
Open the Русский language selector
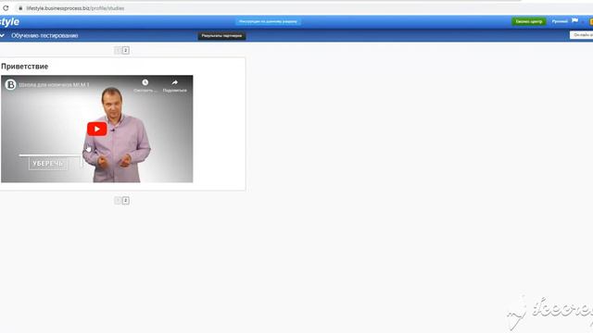[x=560, y=21]
